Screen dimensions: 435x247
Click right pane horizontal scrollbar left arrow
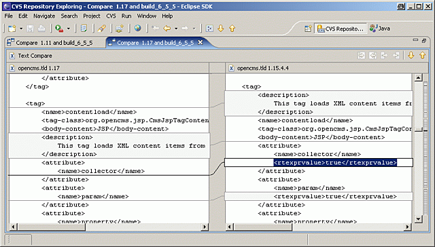(x=230, y=227)
